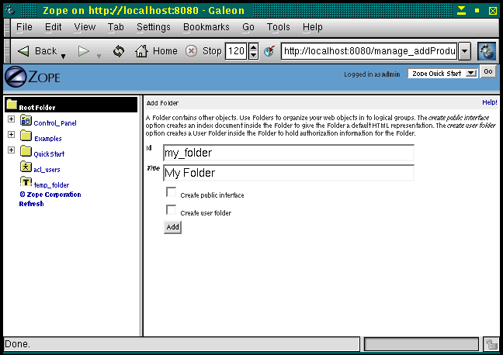
Task: Open the Forward history dropdown arrow
Action: pyautogui.click(x=99, y=57)
